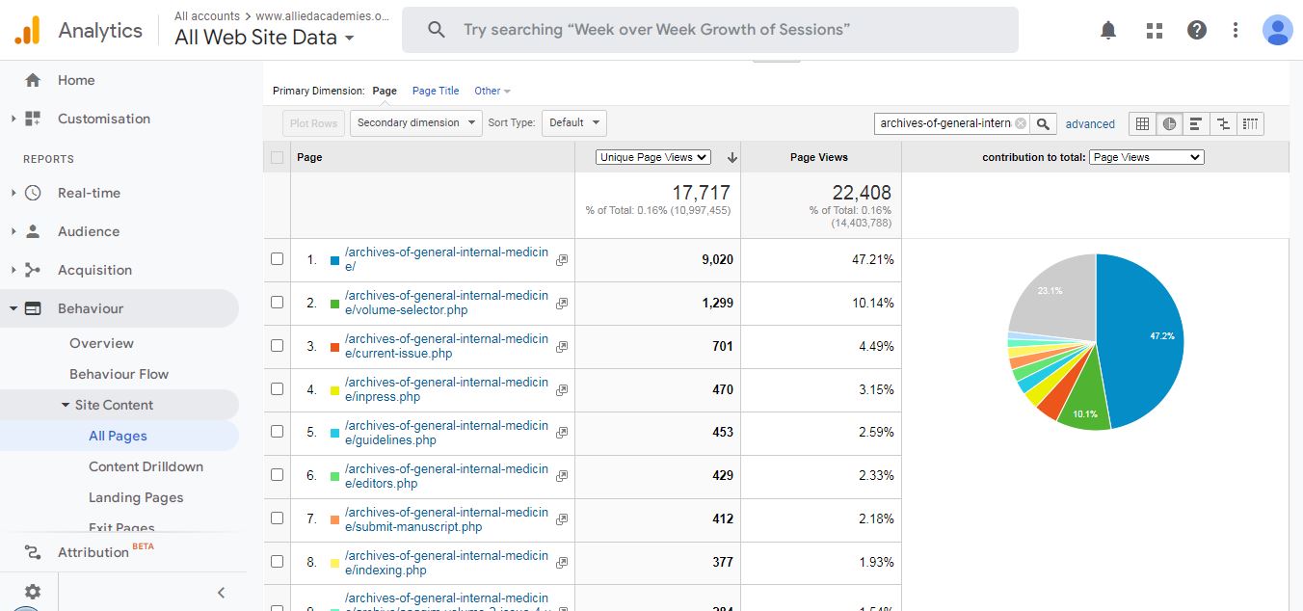Open Landing Pages report in sidebar
The height and width of the screenshot is (611, 1303).
(x=136, y=497)
